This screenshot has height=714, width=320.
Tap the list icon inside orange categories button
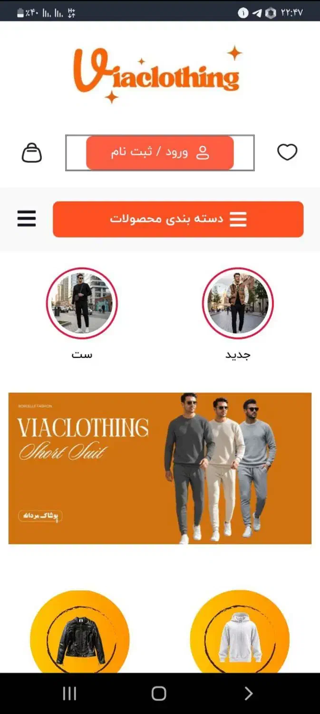coord(238,219)
